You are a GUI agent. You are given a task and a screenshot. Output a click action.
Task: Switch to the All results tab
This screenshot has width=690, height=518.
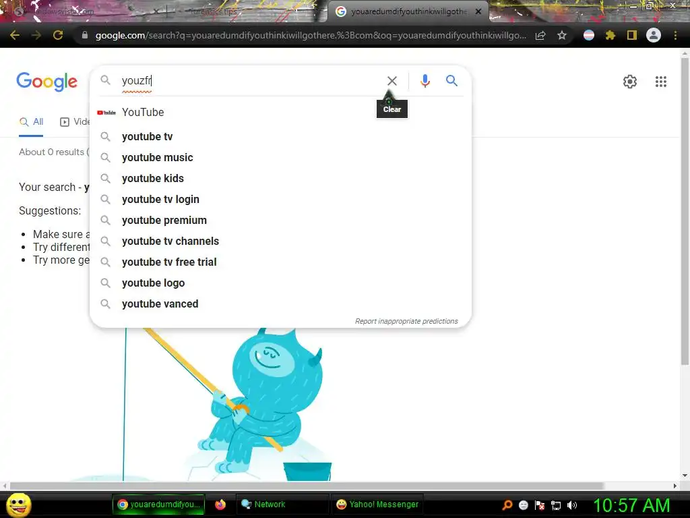click(31, 122)
